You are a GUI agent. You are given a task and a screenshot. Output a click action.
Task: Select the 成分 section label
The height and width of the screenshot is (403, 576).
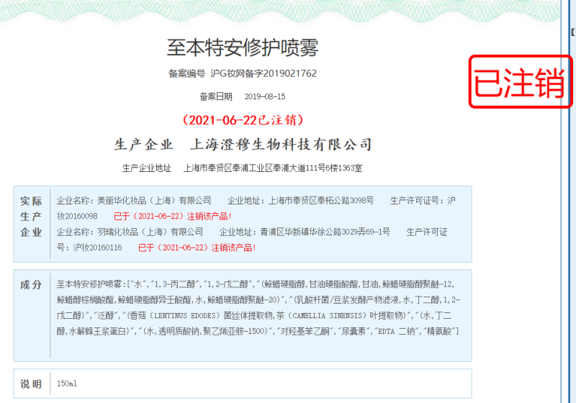click(x=31, y=285)
